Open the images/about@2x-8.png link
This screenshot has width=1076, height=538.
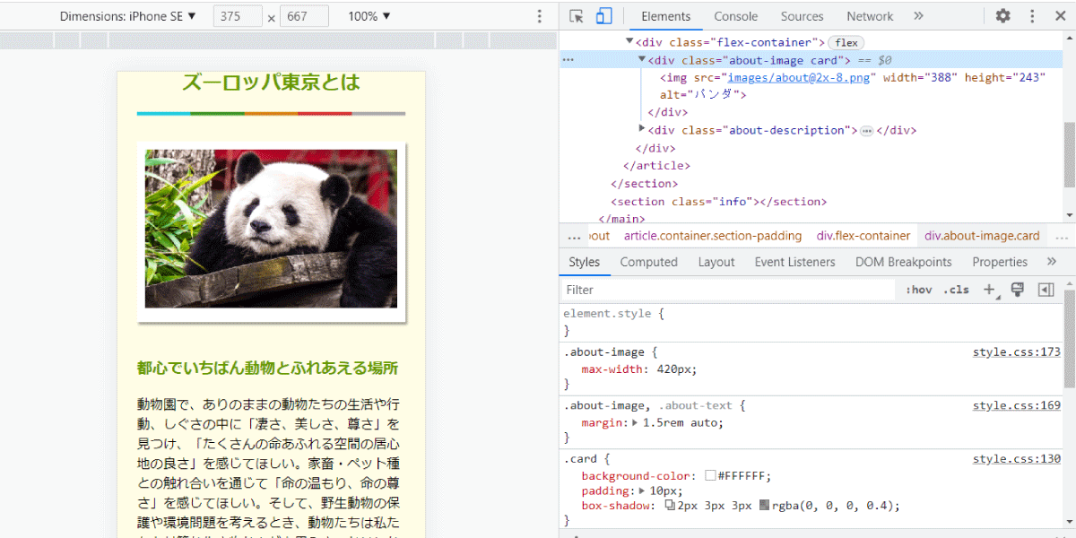[x=800, y=78]
